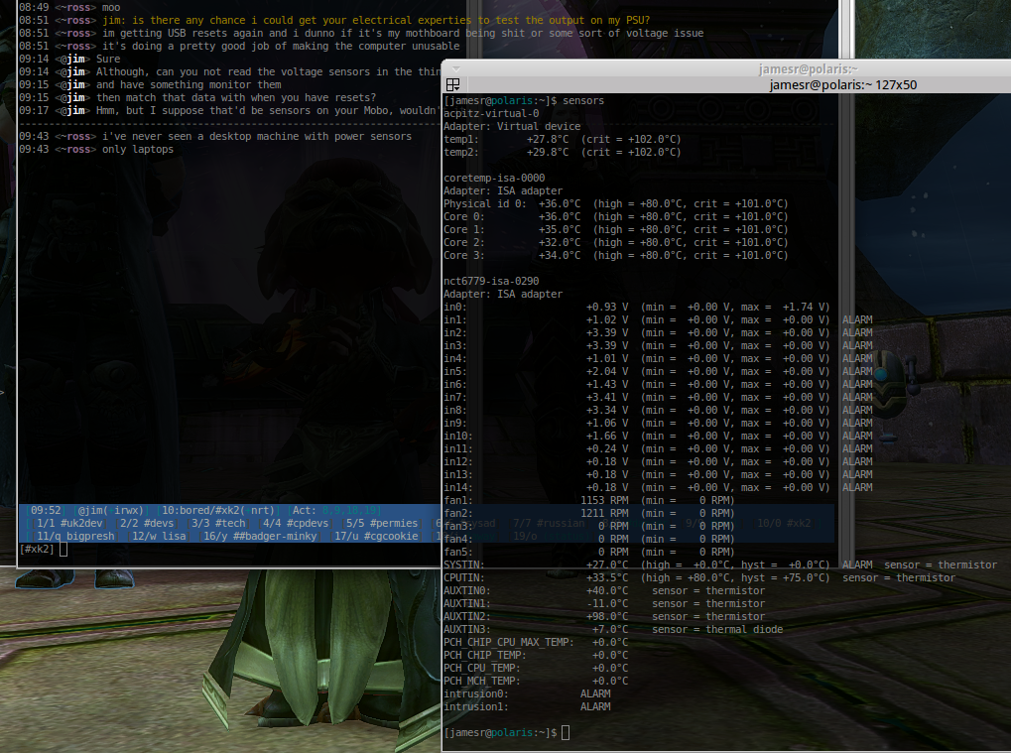1011x753 pixels.
Task: Click the 'Core 2:' temperature row
Action: point(616,242)
